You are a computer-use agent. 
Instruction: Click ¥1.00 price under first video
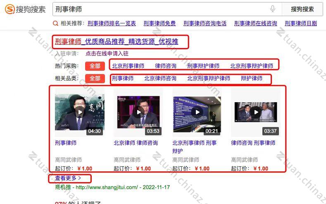pos(85,168)
